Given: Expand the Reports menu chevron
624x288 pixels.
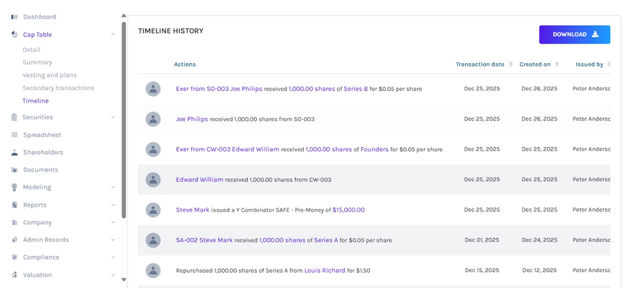Looking at the screenshot, I should pos(113,205).
